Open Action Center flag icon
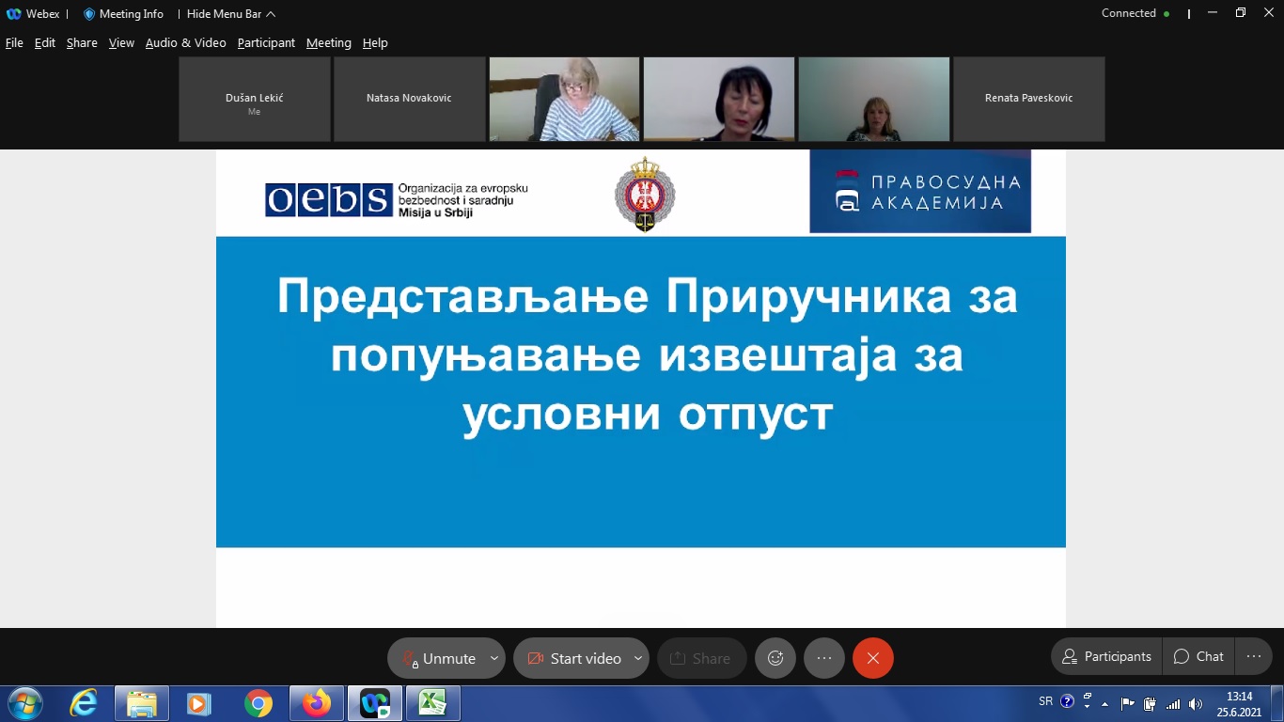 point(1128,703)
